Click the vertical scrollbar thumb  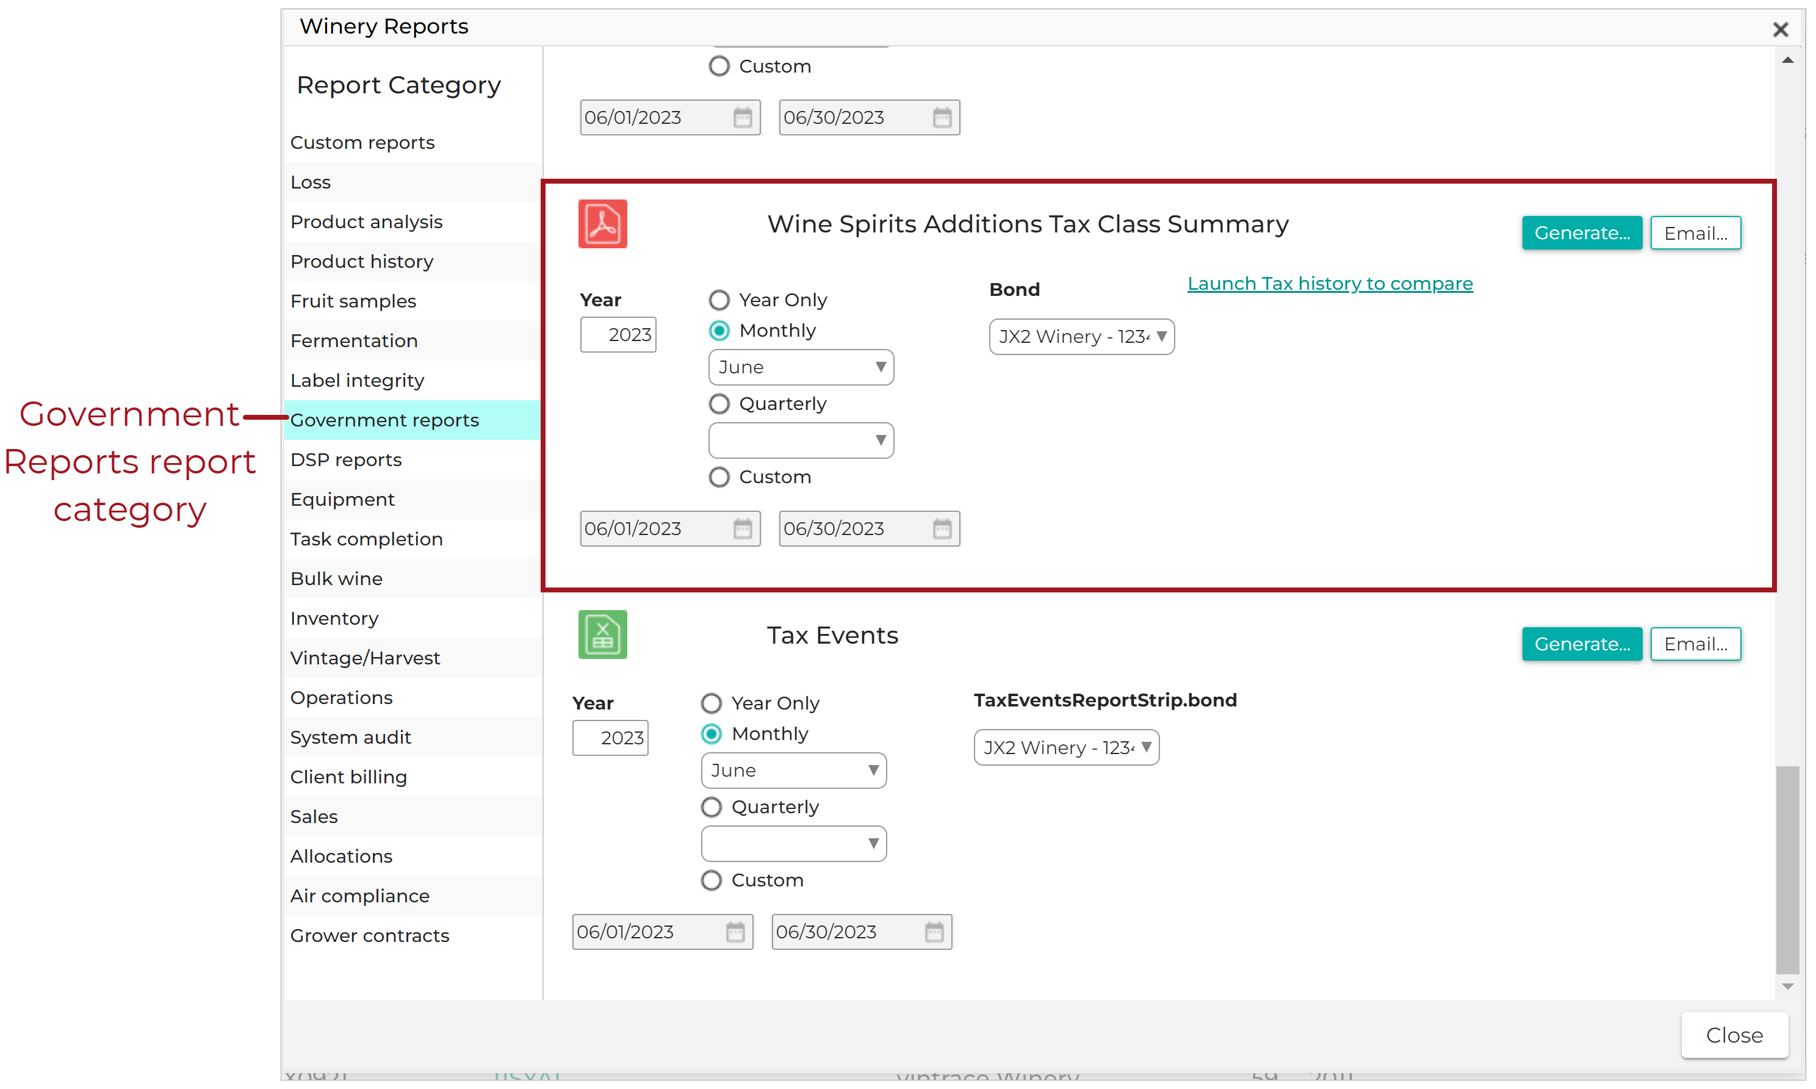pyautogui.click(x=1787, y=869)
